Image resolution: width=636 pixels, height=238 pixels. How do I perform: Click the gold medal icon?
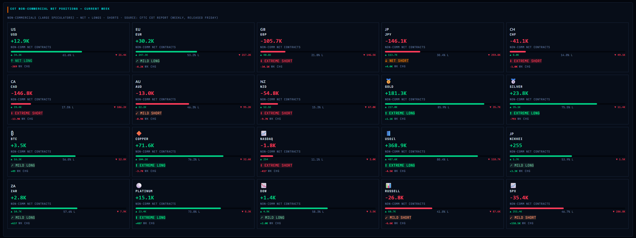[x=388, y=81]
